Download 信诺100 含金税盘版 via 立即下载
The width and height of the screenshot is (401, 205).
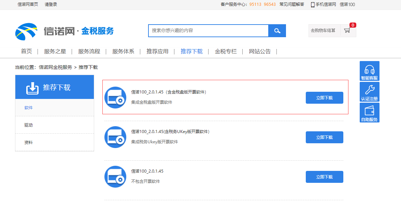pyautogui.click(x=324, y=98)
